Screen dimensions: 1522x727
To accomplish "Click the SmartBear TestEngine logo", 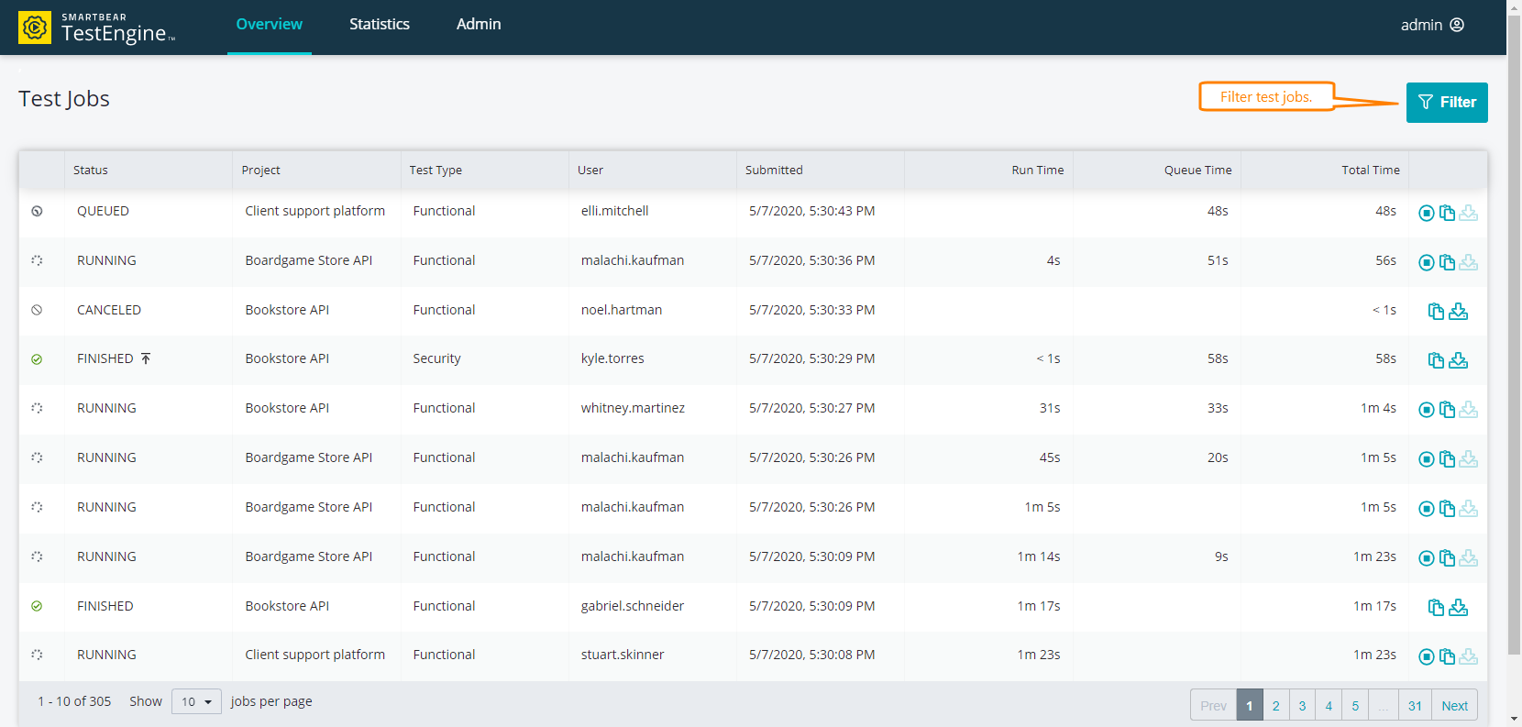I will pyautogui.click(x=96, y=28).
